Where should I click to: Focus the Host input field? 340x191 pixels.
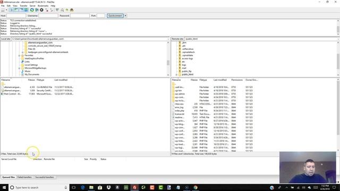point(16,15)
